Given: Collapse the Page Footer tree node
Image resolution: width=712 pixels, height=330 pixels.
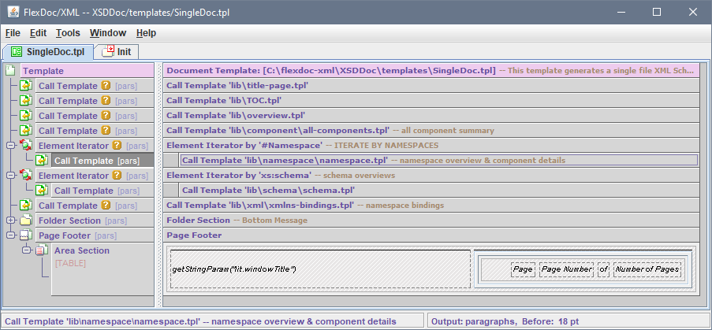Looking at the screenshot, I should (x=11, y=235).
